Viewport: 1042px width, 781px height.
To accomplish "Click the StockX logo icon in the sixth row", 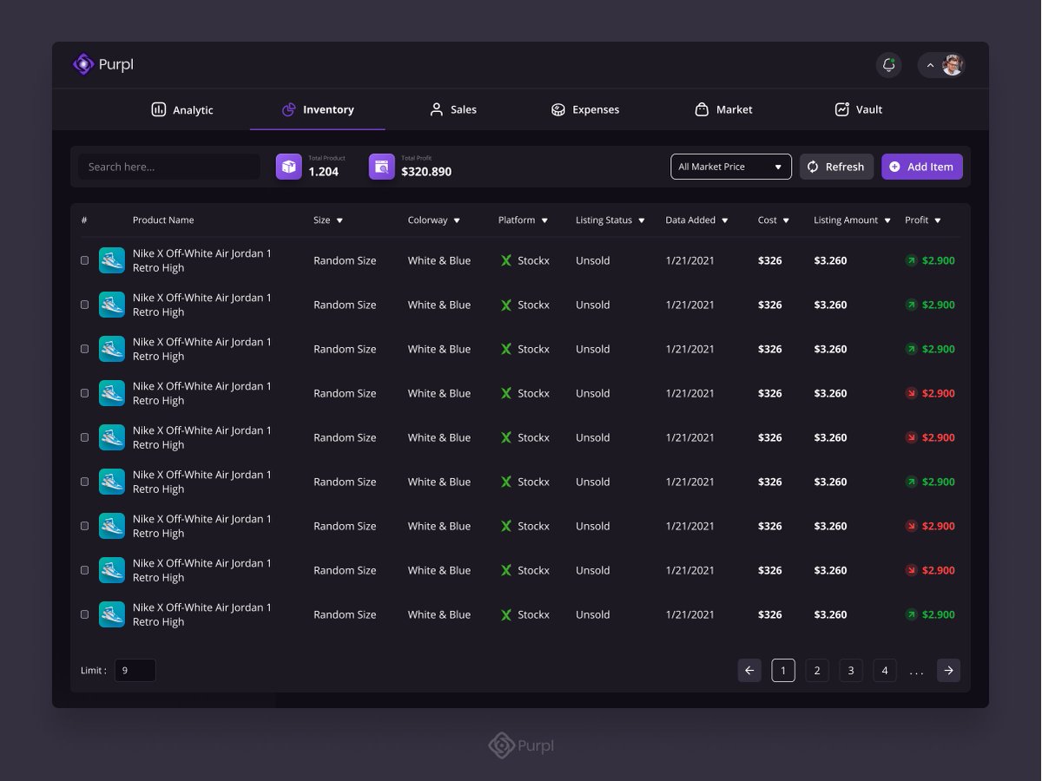I will (x=506, y=482).
